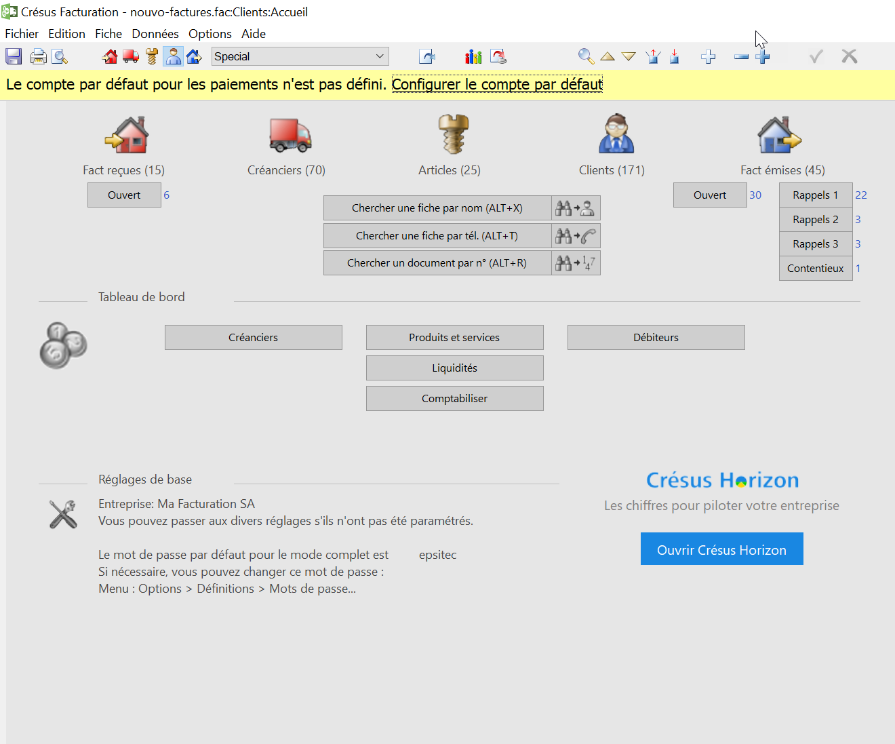
Task: Click the Rappels 2 button
Action: 816,219
